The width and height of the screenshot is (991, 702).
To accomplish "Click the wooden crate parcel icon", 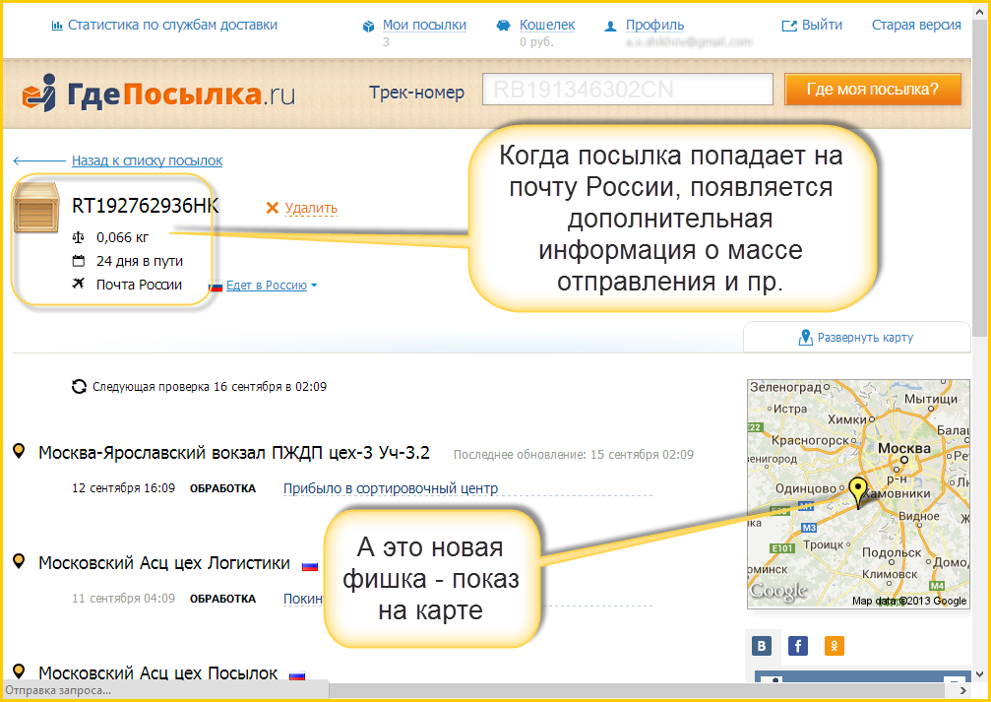I will (x=36, y=208).
